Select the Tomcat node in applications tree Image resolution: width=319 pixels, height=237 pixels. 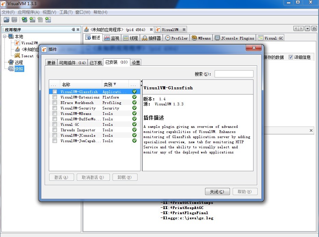[x=27, y=56]
